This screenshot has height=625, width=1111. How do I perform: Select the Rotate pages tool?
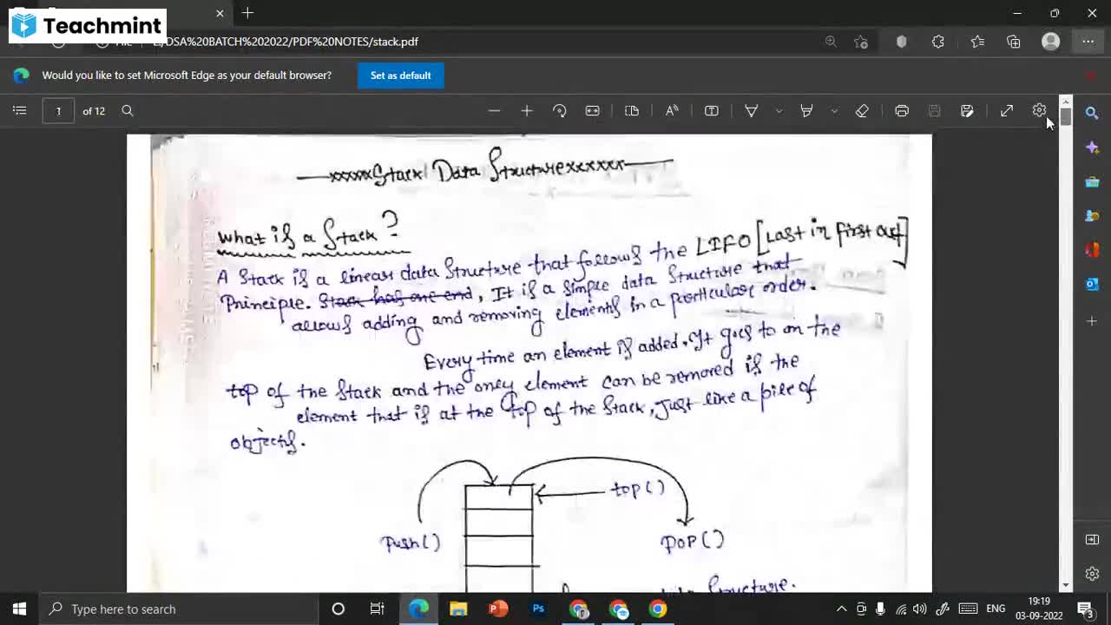click(560, 110)
